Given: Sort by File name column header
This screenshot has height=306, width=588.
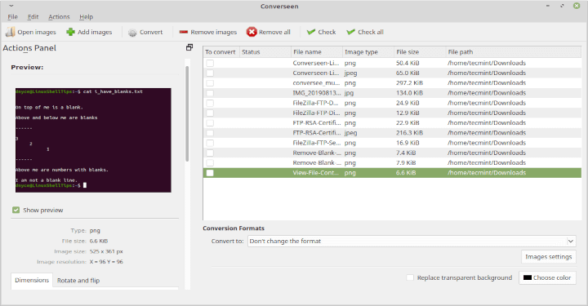Looking at the screenshot, I should (317, 51).
